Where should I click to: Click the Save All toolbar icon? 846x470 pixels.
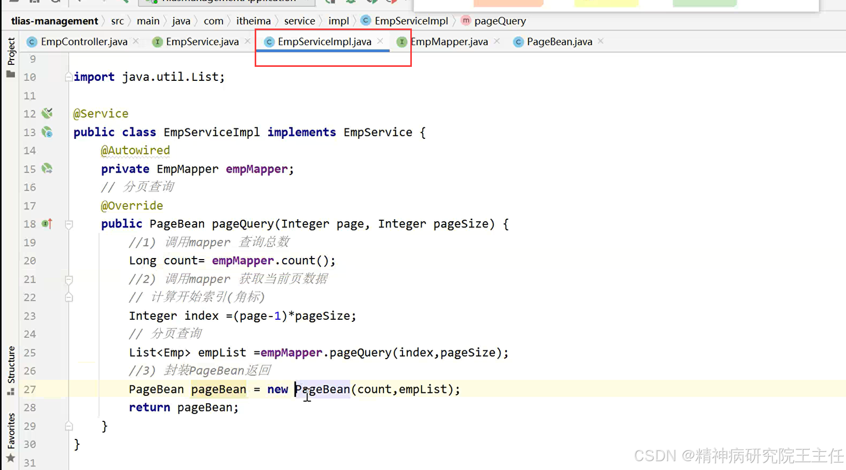(x=34, y=3)
